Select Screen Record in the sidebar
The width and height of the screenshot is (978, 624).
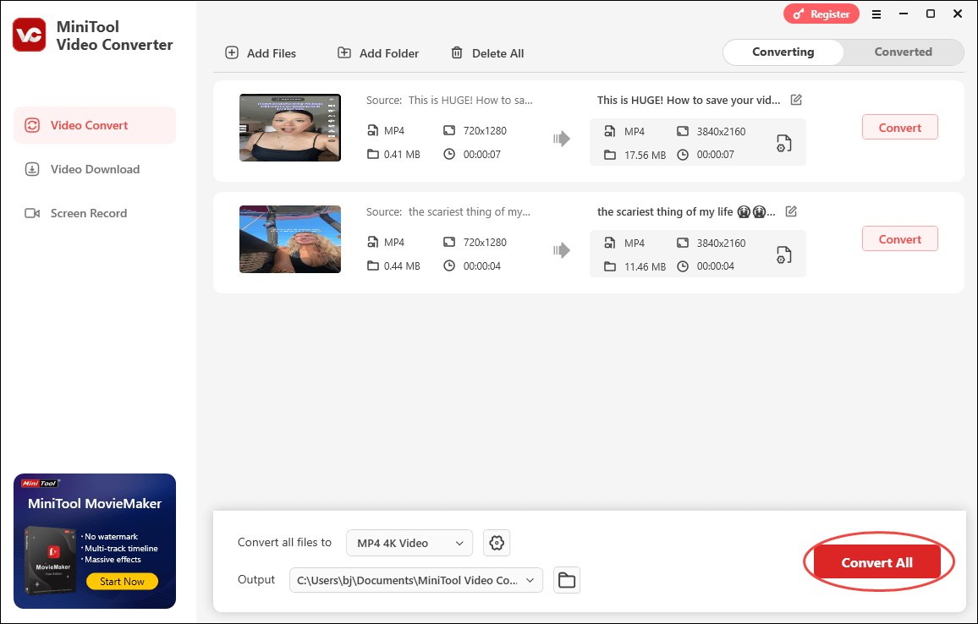[x=95, y=213]
